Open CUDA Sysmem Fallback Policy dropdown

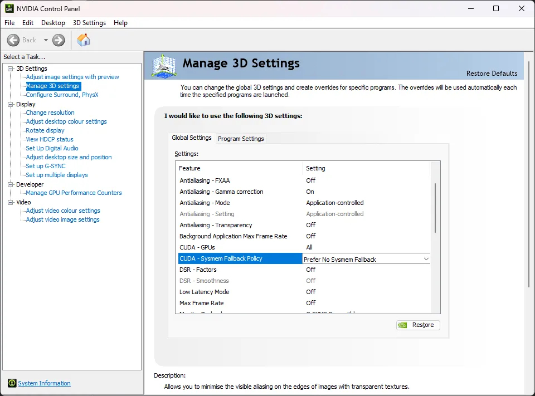point(426,259)
